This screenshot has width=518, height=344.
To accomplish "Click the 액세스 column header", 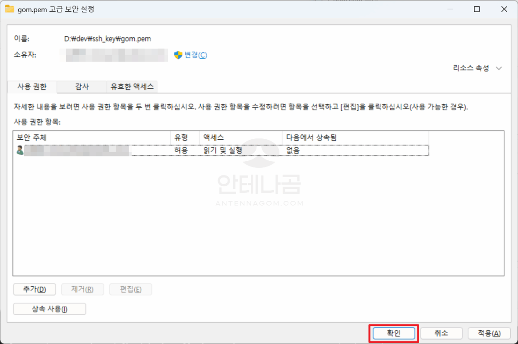I will point(241,138).
